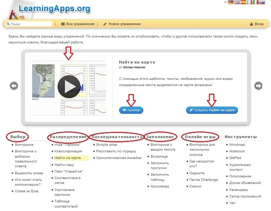Viewport: 271px width, 211px height.
Task: Open Доска объявлений tool
Action: click(x=245, y=183)
